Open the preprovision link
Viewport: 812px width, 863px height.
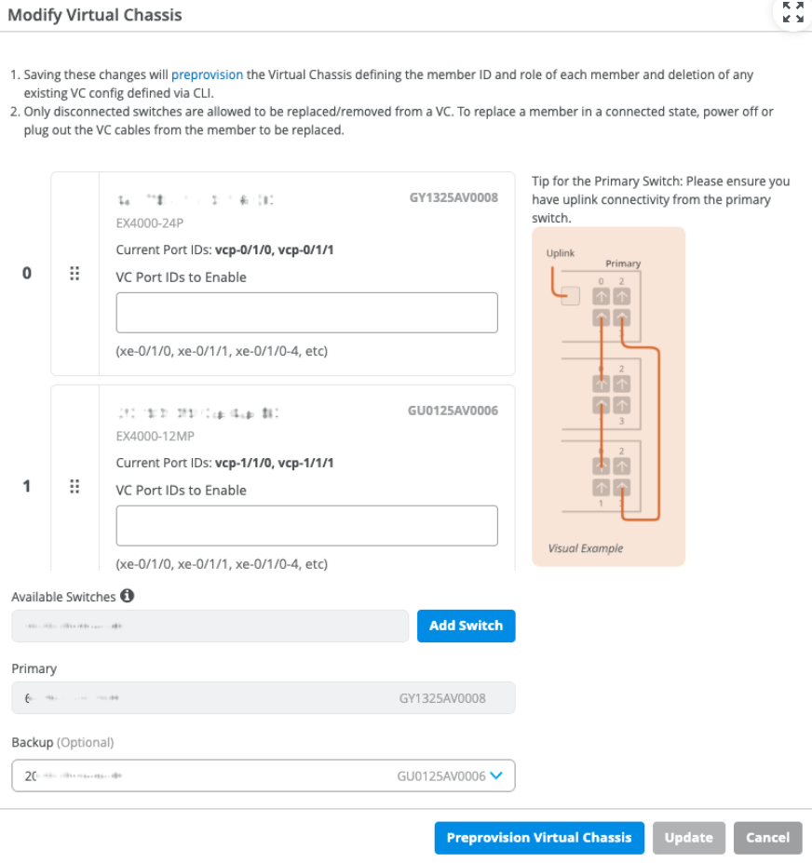point(207,74)
